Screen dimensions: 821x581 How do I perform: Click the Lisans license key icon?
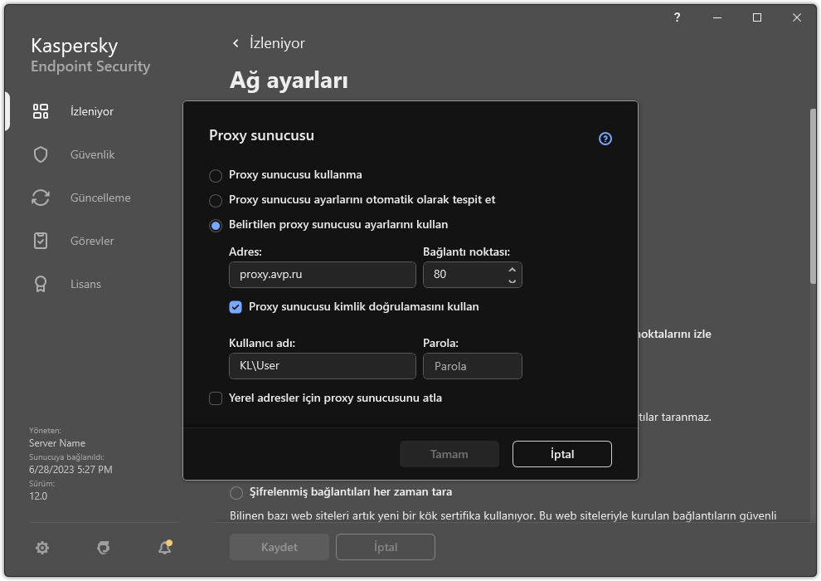click(41, 284)
